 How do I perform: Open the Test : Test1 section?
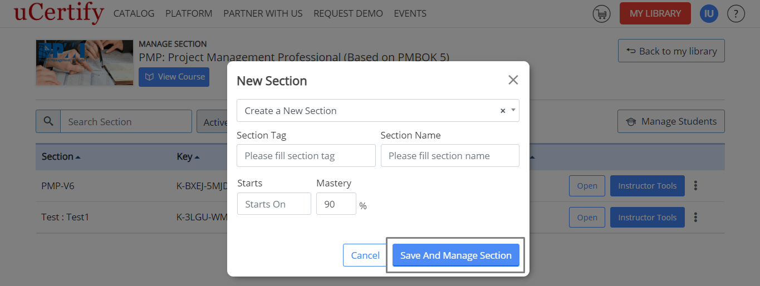[x=587, y=218]
